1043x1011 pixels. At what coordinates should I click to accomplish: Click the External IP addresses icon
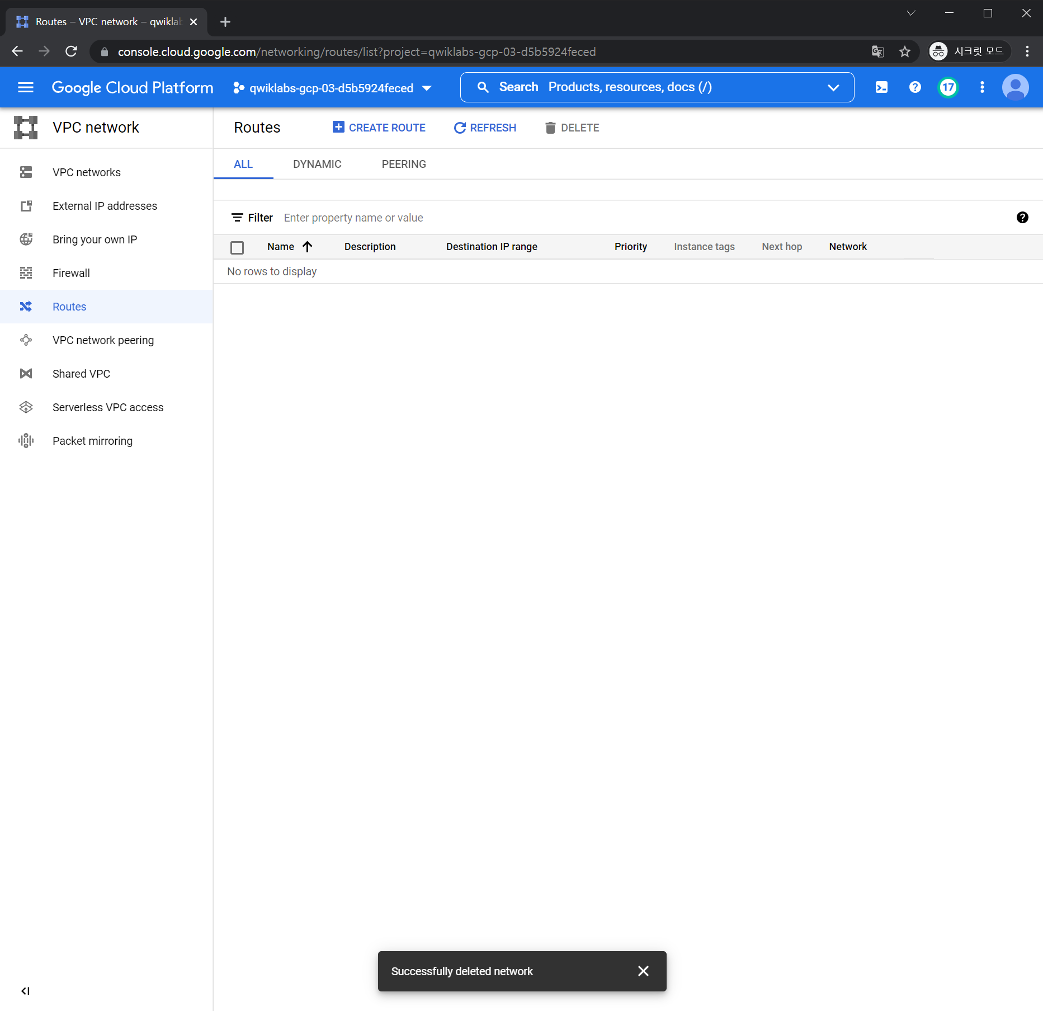click(x=26, y=206)
